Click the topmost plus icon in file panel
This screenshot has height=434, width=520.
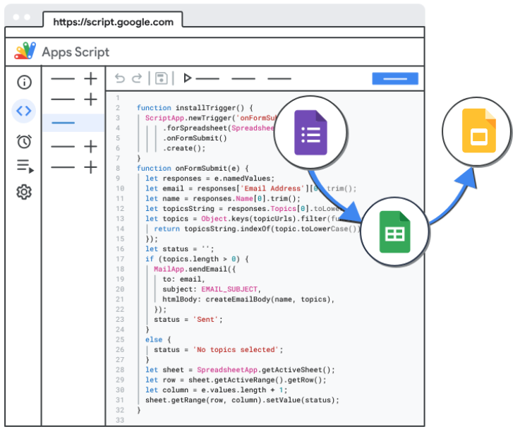click(90, 79)
